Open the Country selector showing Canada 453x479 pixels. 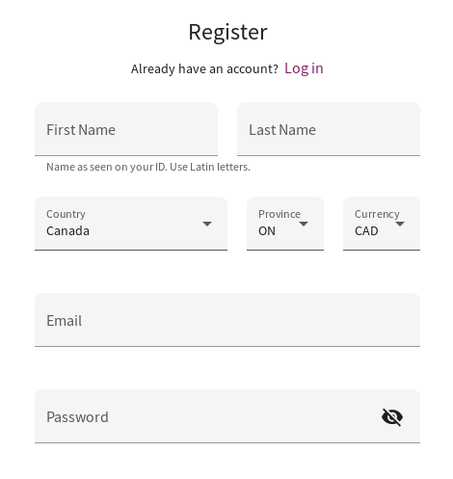pos(131,224)
